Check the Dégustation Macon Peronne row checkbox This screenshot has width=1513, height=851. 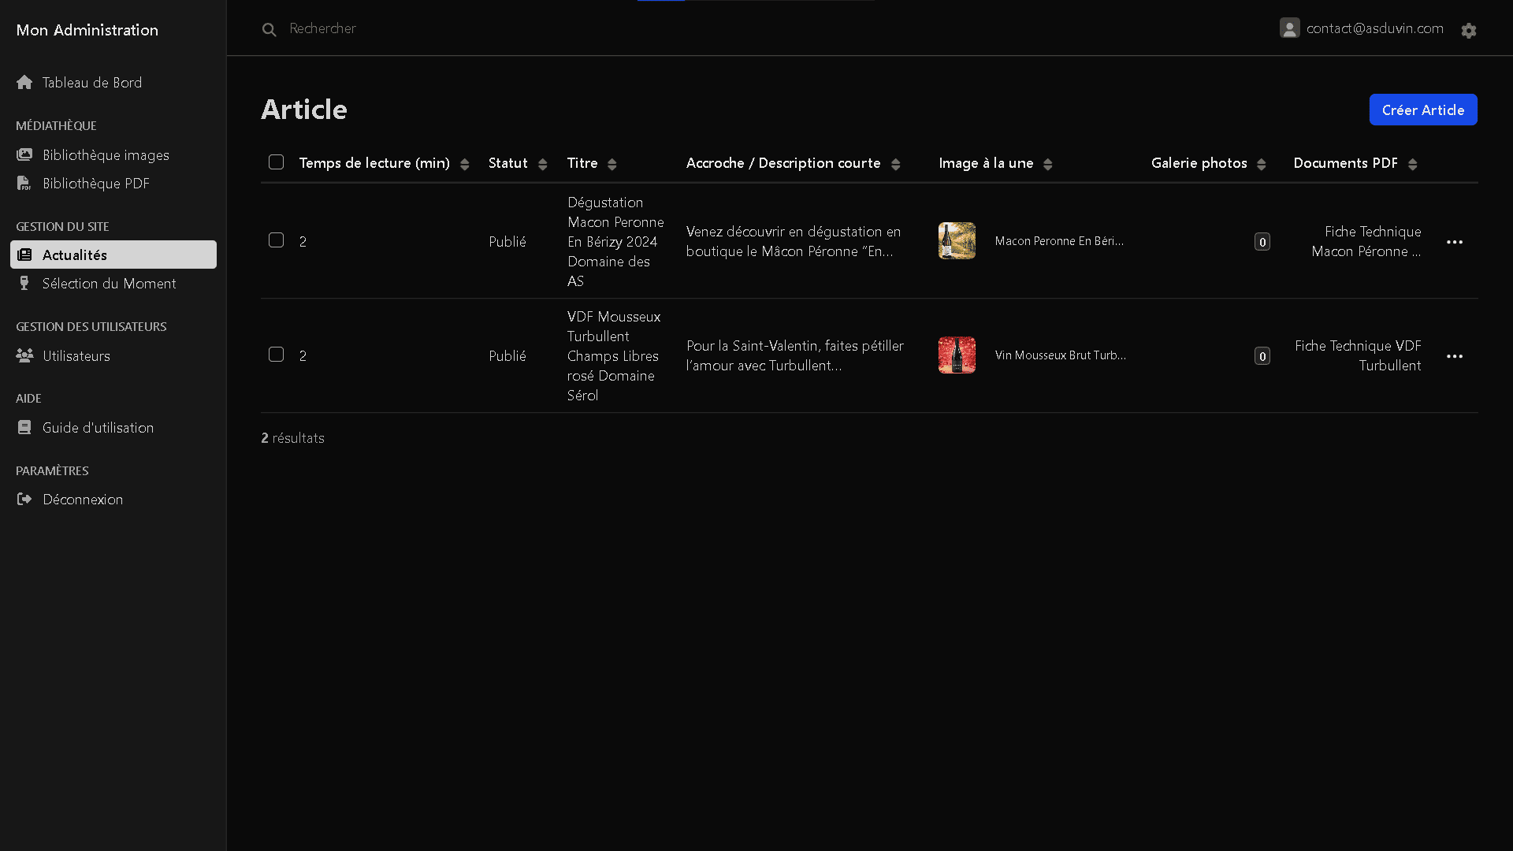click(276, 240)
